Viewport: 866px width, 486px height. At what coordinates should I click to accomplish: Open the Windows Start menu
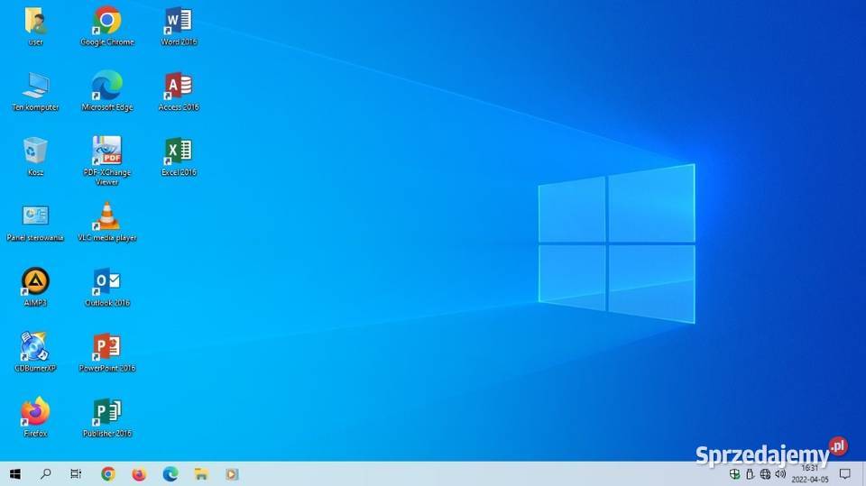15,474
